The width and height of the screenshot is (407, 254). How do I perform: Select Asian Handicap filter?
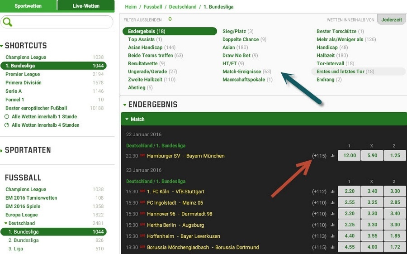pos(151,48)
